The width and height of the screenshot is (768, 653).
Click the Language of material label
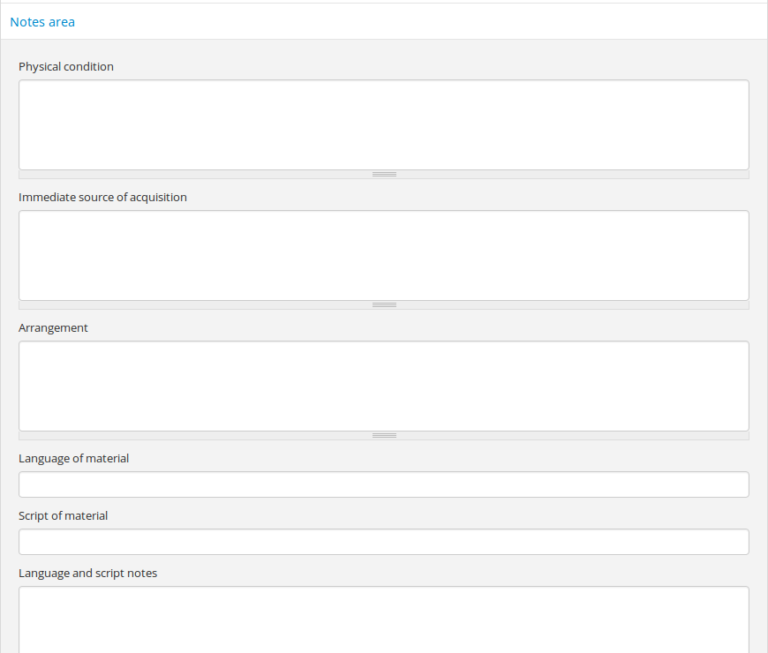click(73, 458)
